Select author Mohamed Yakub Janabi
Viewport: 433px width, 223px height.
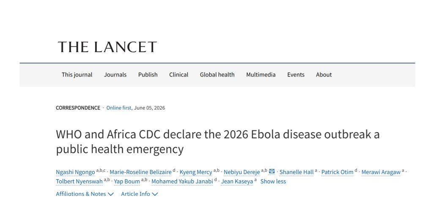tap(182, 182)
